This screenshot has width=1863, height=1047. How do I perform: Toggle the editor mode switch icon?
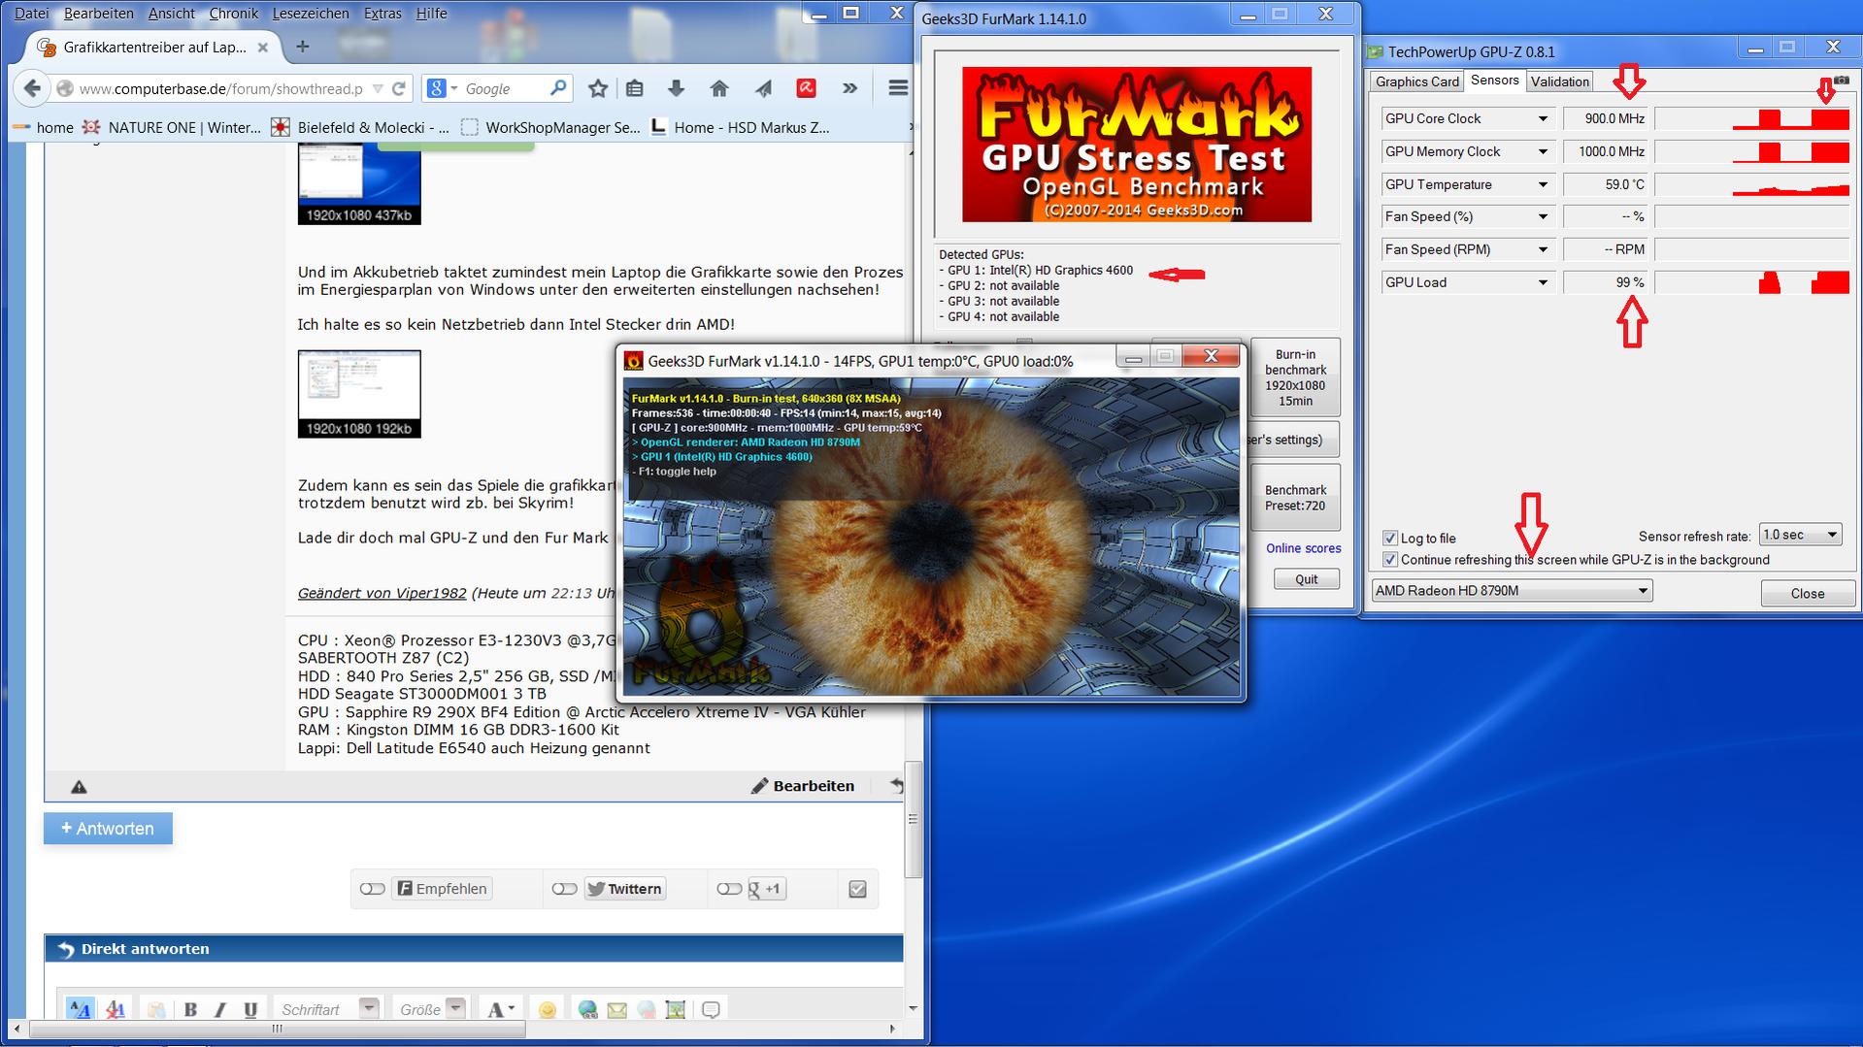pos(80,1009)
